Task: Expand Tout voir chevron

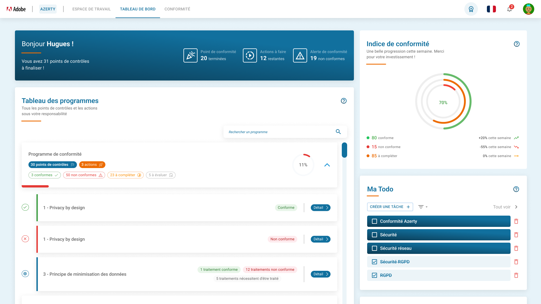Action: click(516, 207)
